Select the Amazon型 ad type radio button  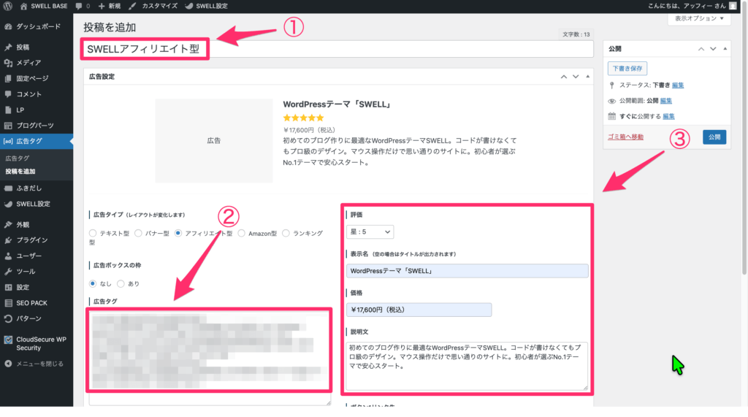[x=242, y=234]
